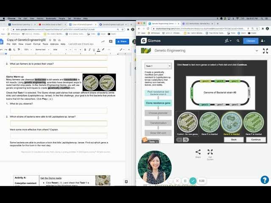This screenshot has height=203, width=271.
Task: Open the Arial font dropdown
Action: coord(60,49)
